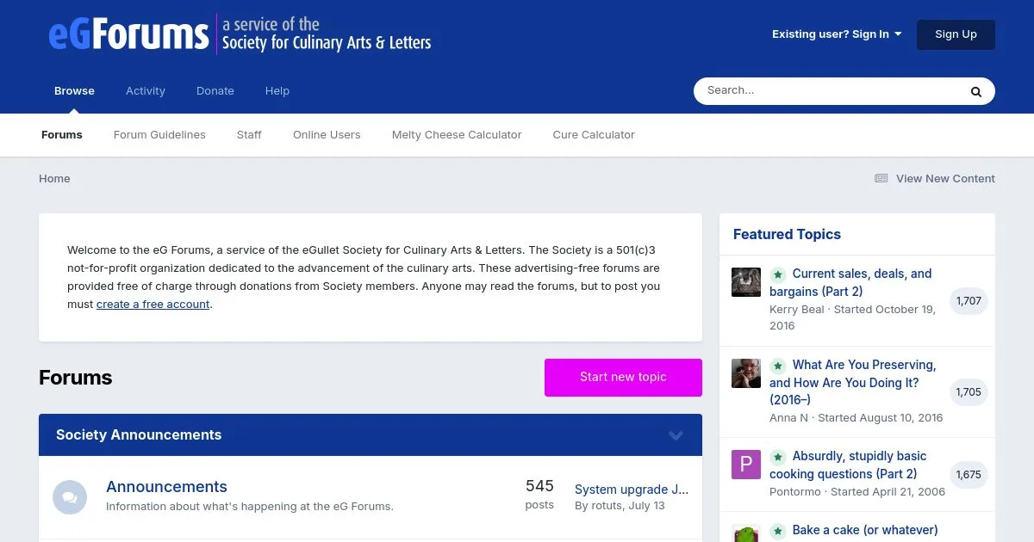
Task: Open the Cure Calculator
Action: tap(594, 135)
